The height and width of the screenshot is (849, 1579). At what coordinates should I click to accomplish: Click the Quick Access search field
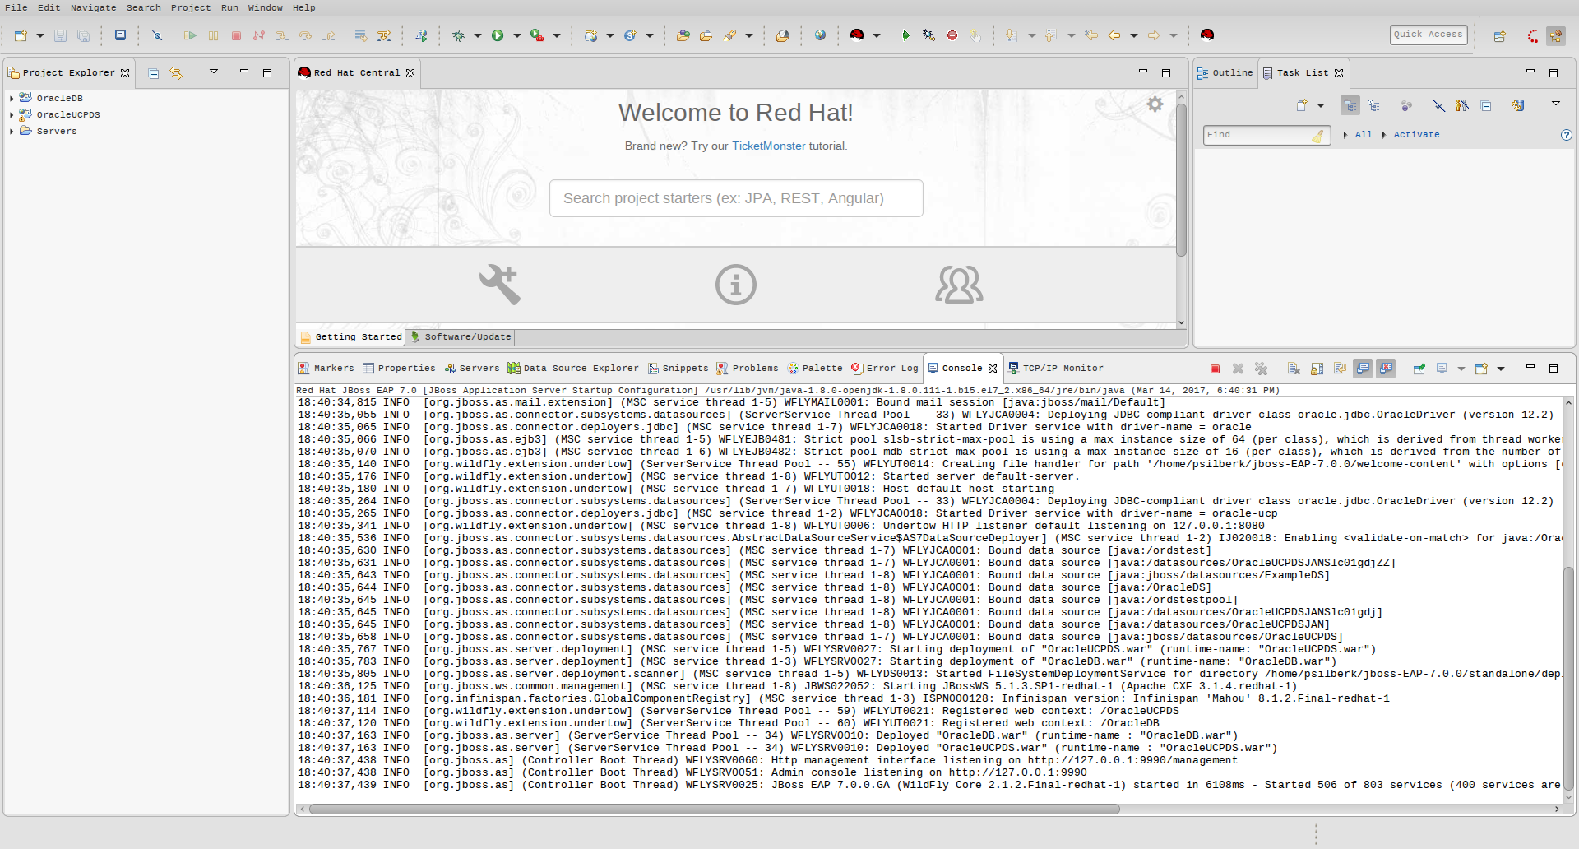[1429, 35]
